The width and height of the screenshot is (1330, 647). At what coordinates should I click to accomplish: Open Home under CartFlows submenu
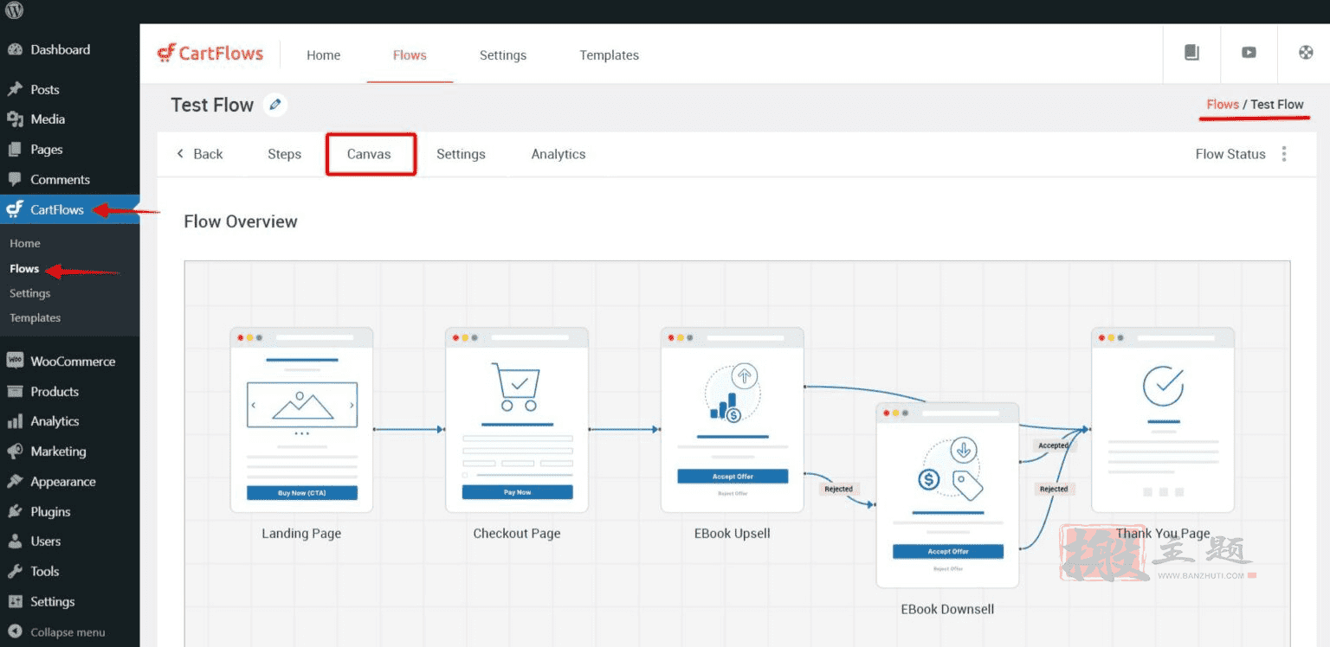(25, 243)
